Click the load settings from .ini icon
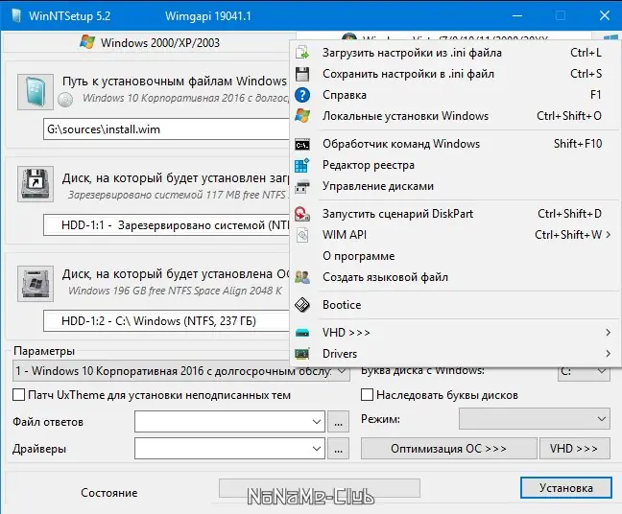The height and width of the screenshot is (514, 622). (x=302, y=53)
